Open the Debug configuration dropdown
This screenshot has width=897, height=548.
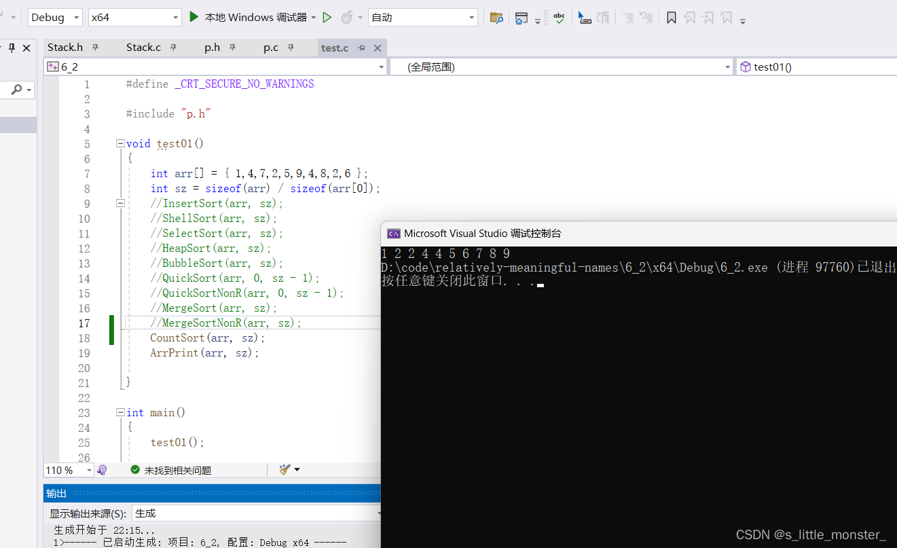point(55,18)
